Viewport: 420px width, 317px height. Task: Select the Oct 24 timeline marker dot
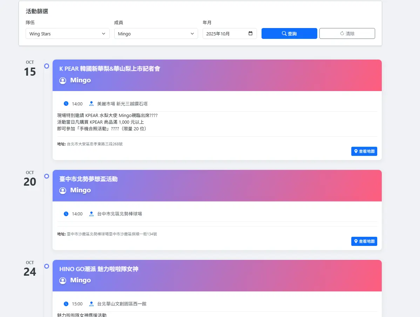coord(47,266)
